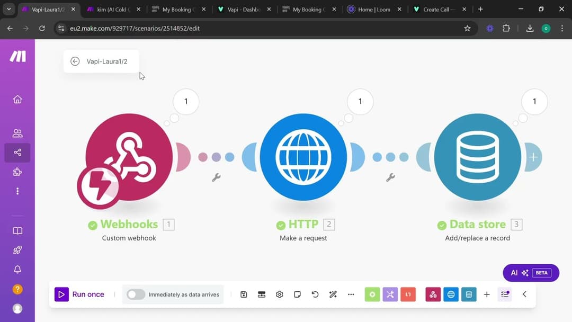Go back using arrow beside Vapi-Laura1/2
The image size is (572, 322).
point(75,61)
